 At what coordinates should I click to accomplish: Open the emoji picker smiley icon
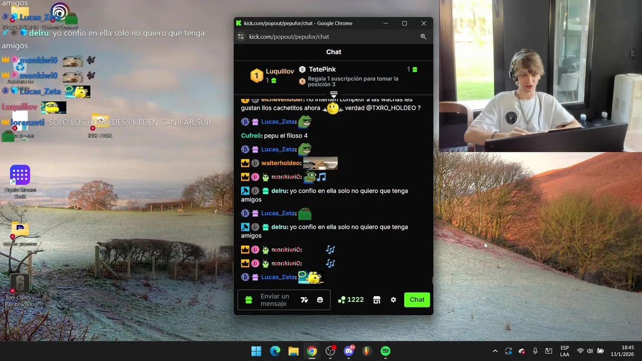(320, 300)
